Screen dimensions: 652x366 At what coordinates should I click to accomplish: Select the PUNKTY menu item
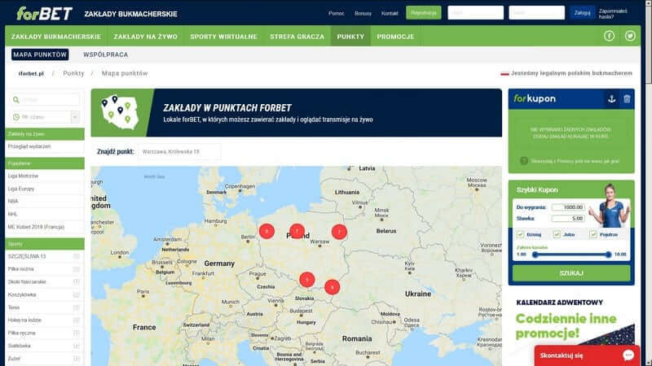pos(350,37)
